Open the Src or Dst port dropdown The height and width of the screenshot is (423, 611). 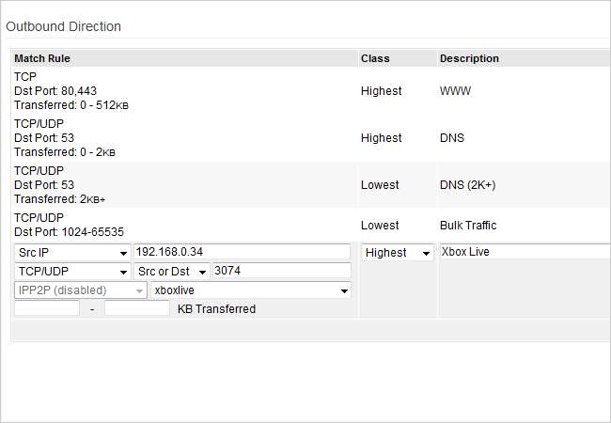point(170,272)
